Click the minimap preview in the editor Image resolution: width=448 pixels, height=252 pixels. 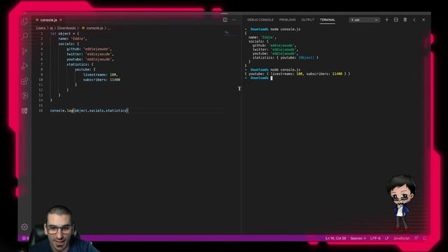227,33
